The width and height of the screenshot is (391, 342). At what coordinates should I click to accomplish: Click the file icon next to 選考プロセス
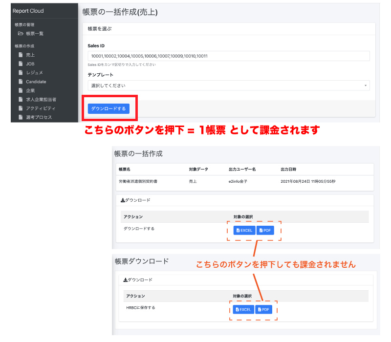pos(21,117)
